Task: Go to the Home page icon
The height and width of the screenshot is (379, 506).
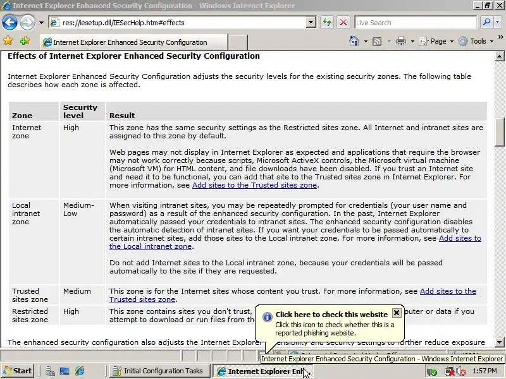Action: [x=354, y=41]
